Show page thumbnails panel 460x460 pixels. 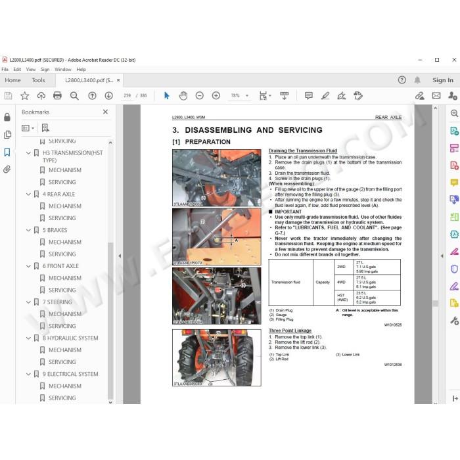(x=7, y=135)
